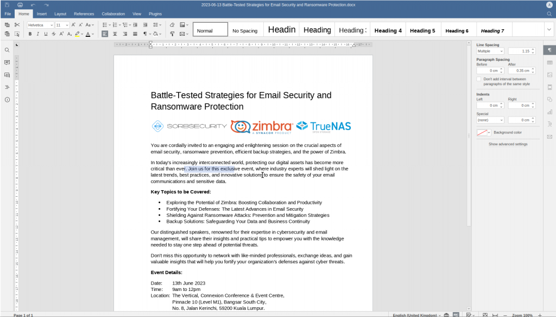
Task: Open the Collaboration tab
Action: click(x=113, y=14)
